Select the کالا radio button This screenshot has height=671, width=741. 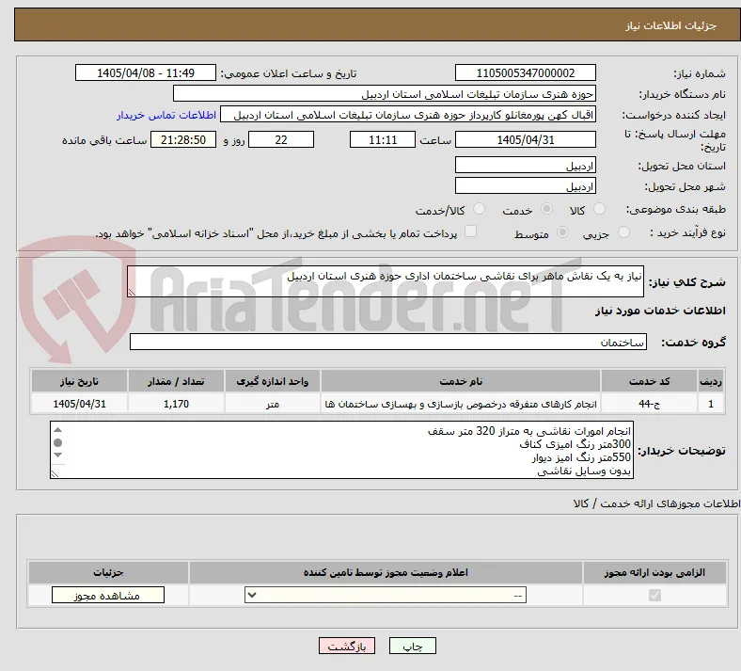click(599, 209)
